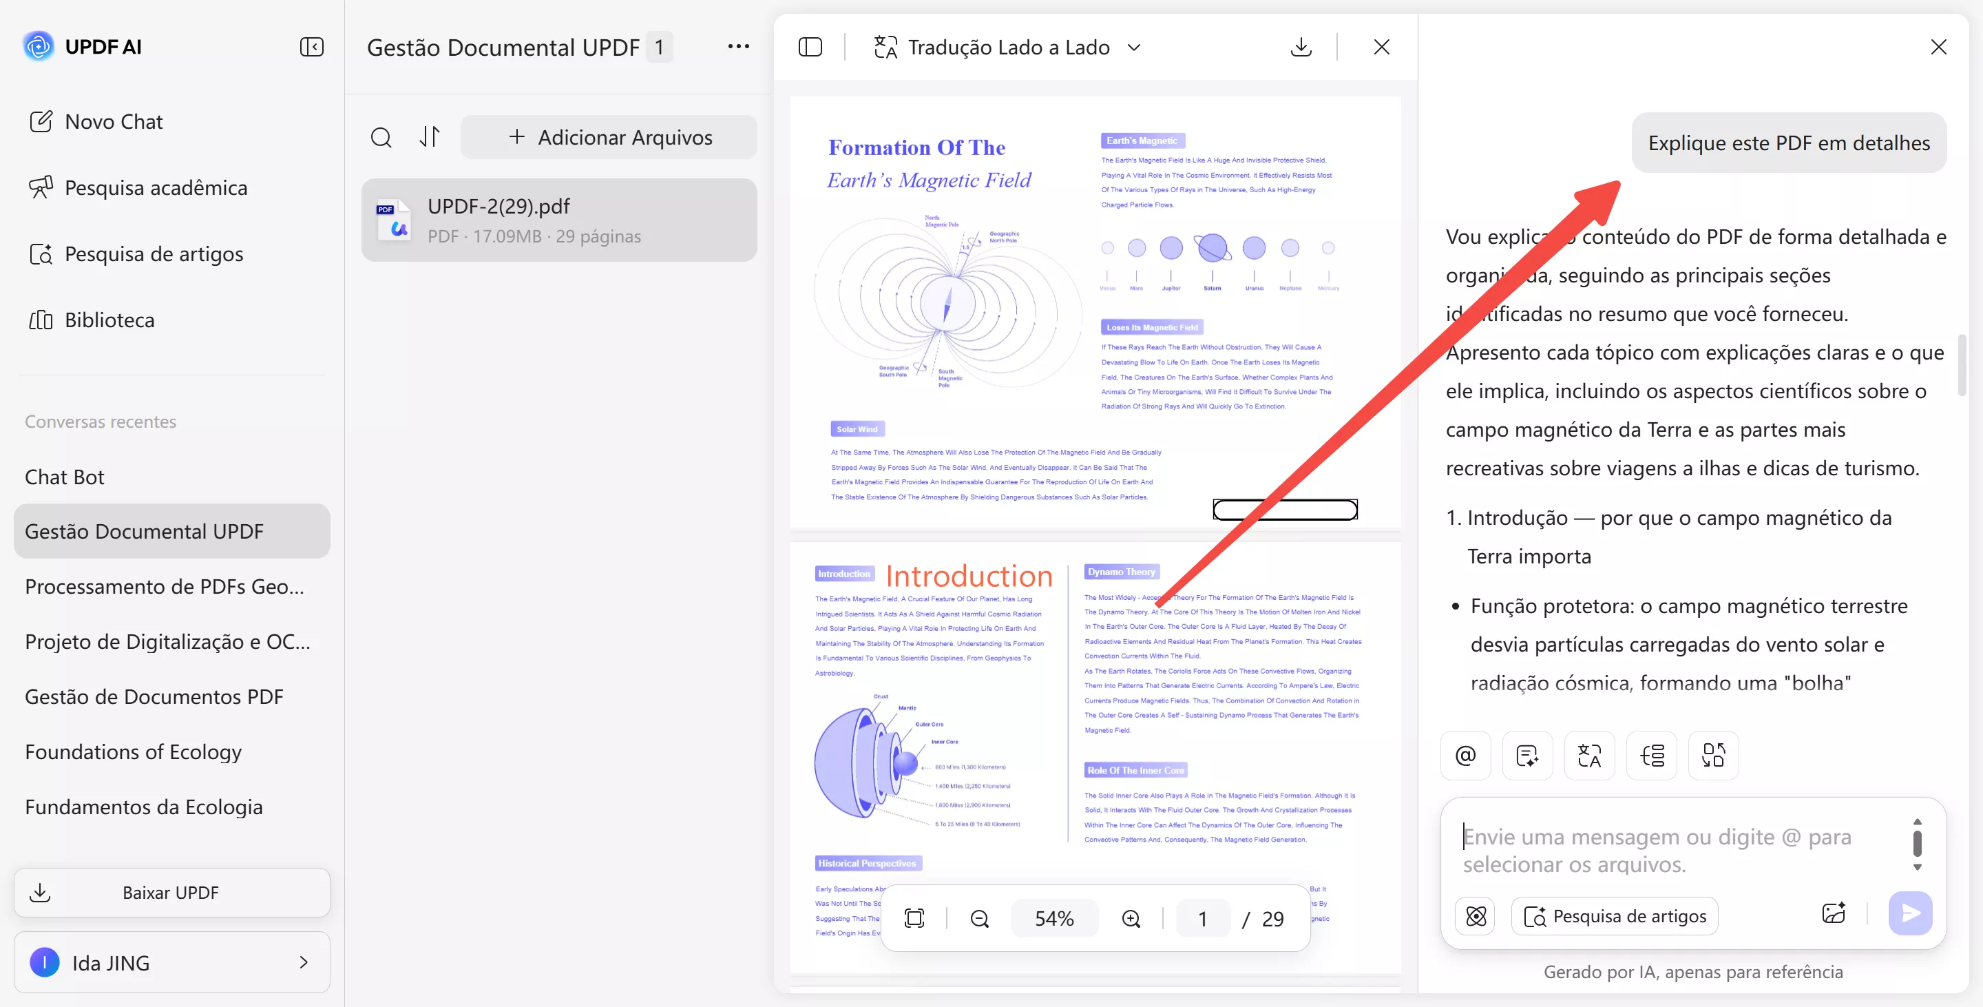Click the search icon in file list
1983x1007 pixels.
coord(381,138)
